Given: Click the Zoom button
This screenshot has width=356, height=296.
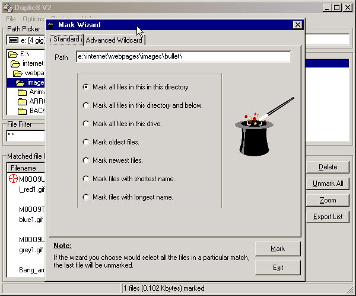Looking at the screenshot, I should tap(328, 200).
